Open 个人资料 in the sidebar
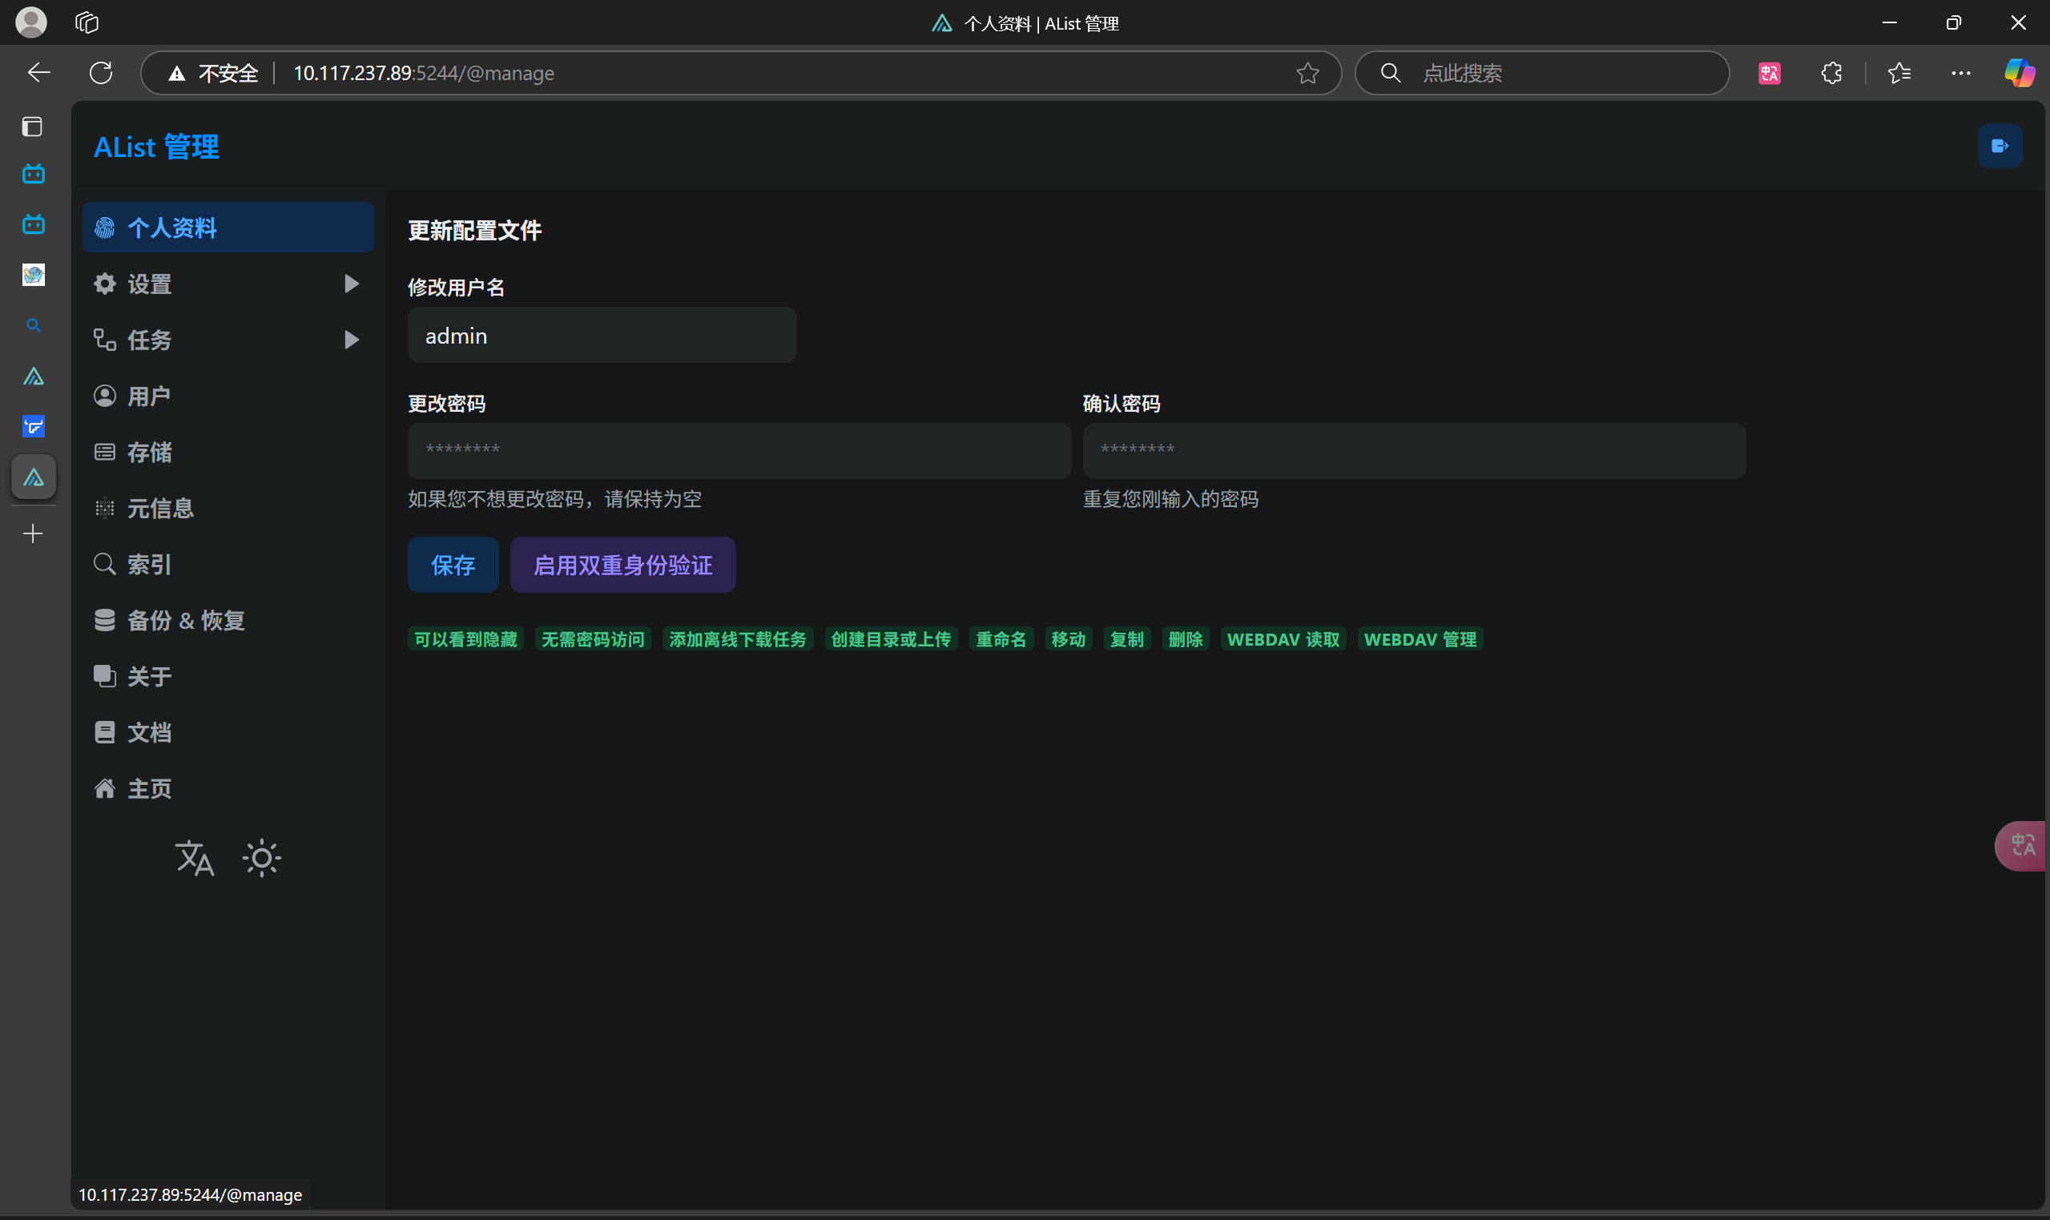The width and height of the screenshot is (2050, 1220). (x=228, y=227)
